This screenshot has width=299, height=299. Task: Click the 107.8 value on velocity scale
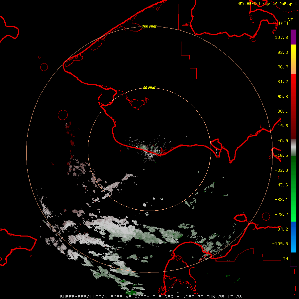pyautogui.click(x=281, y=37)
